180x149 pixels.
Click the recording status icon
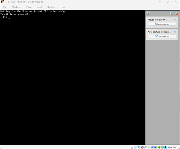tap(156, 147)
